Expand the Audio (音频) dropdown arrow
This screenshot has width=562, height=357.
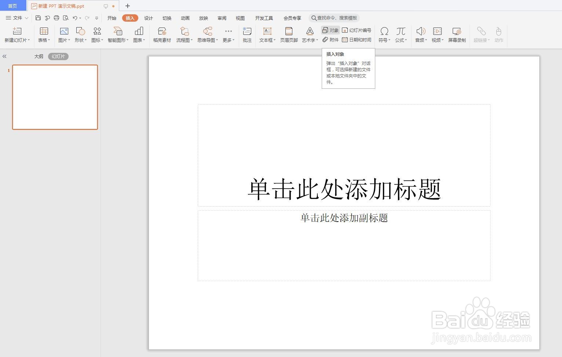coord(426,40)
